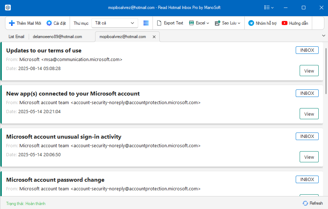Switch to delamoeeno89@hotmail.com tab
This screenshot has height=209, width=328.
tap(57, 37)
